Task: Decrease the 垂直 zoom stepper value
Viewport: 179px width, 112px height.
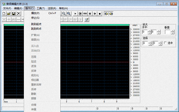Action: [x=173, y=33]
